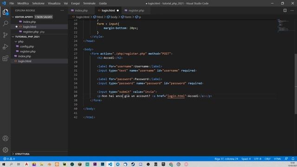Open the Run and Debug view

pos(5,46)
